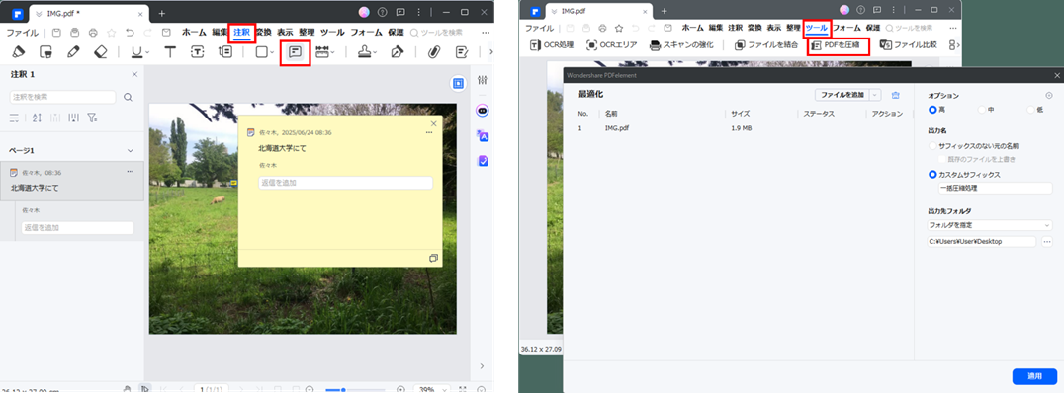Click the search magnifier in annotation panel

pos(129,97)
